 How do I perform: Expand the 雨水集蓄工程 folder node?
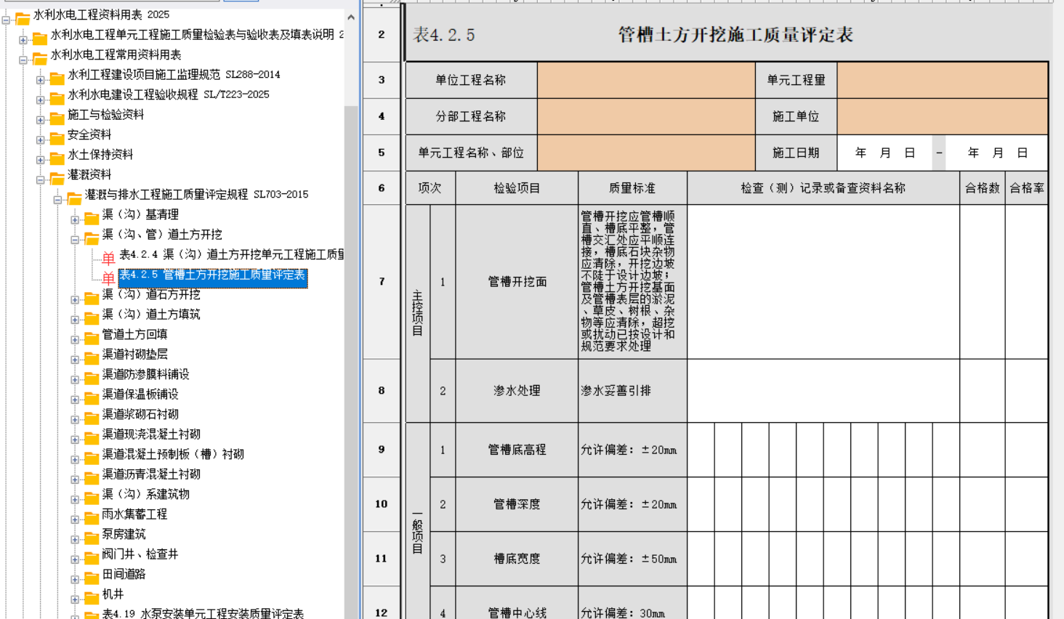point(75,519)
